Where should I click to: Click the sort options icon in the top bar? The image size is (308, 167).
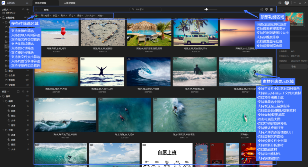[262, 9]
